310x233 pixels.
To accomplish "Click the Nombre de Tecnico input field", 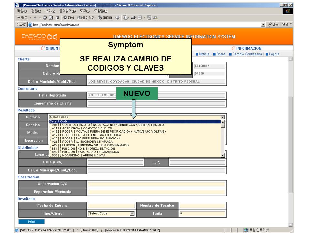I will (x=202, y=206).
